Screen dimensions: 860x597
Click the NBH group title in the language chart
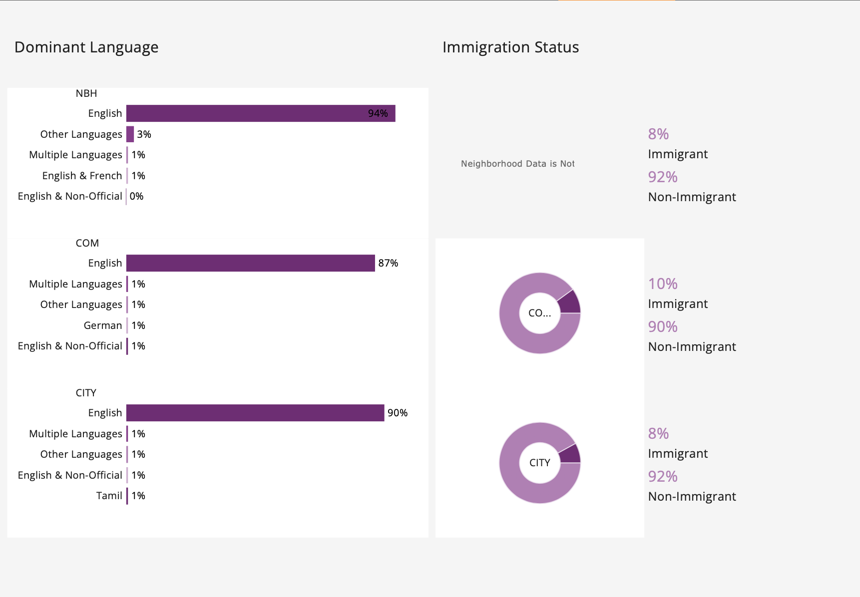86,93
